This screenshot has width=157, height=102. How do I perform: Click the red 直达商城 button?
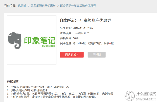pos(72,55)
